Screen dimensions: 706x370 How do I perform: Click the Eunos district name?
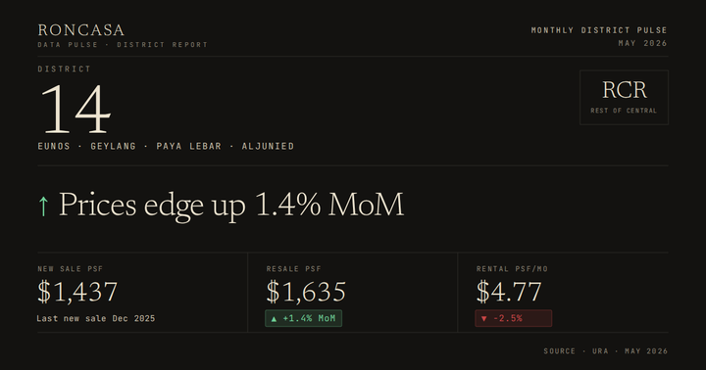pos(54,146)
